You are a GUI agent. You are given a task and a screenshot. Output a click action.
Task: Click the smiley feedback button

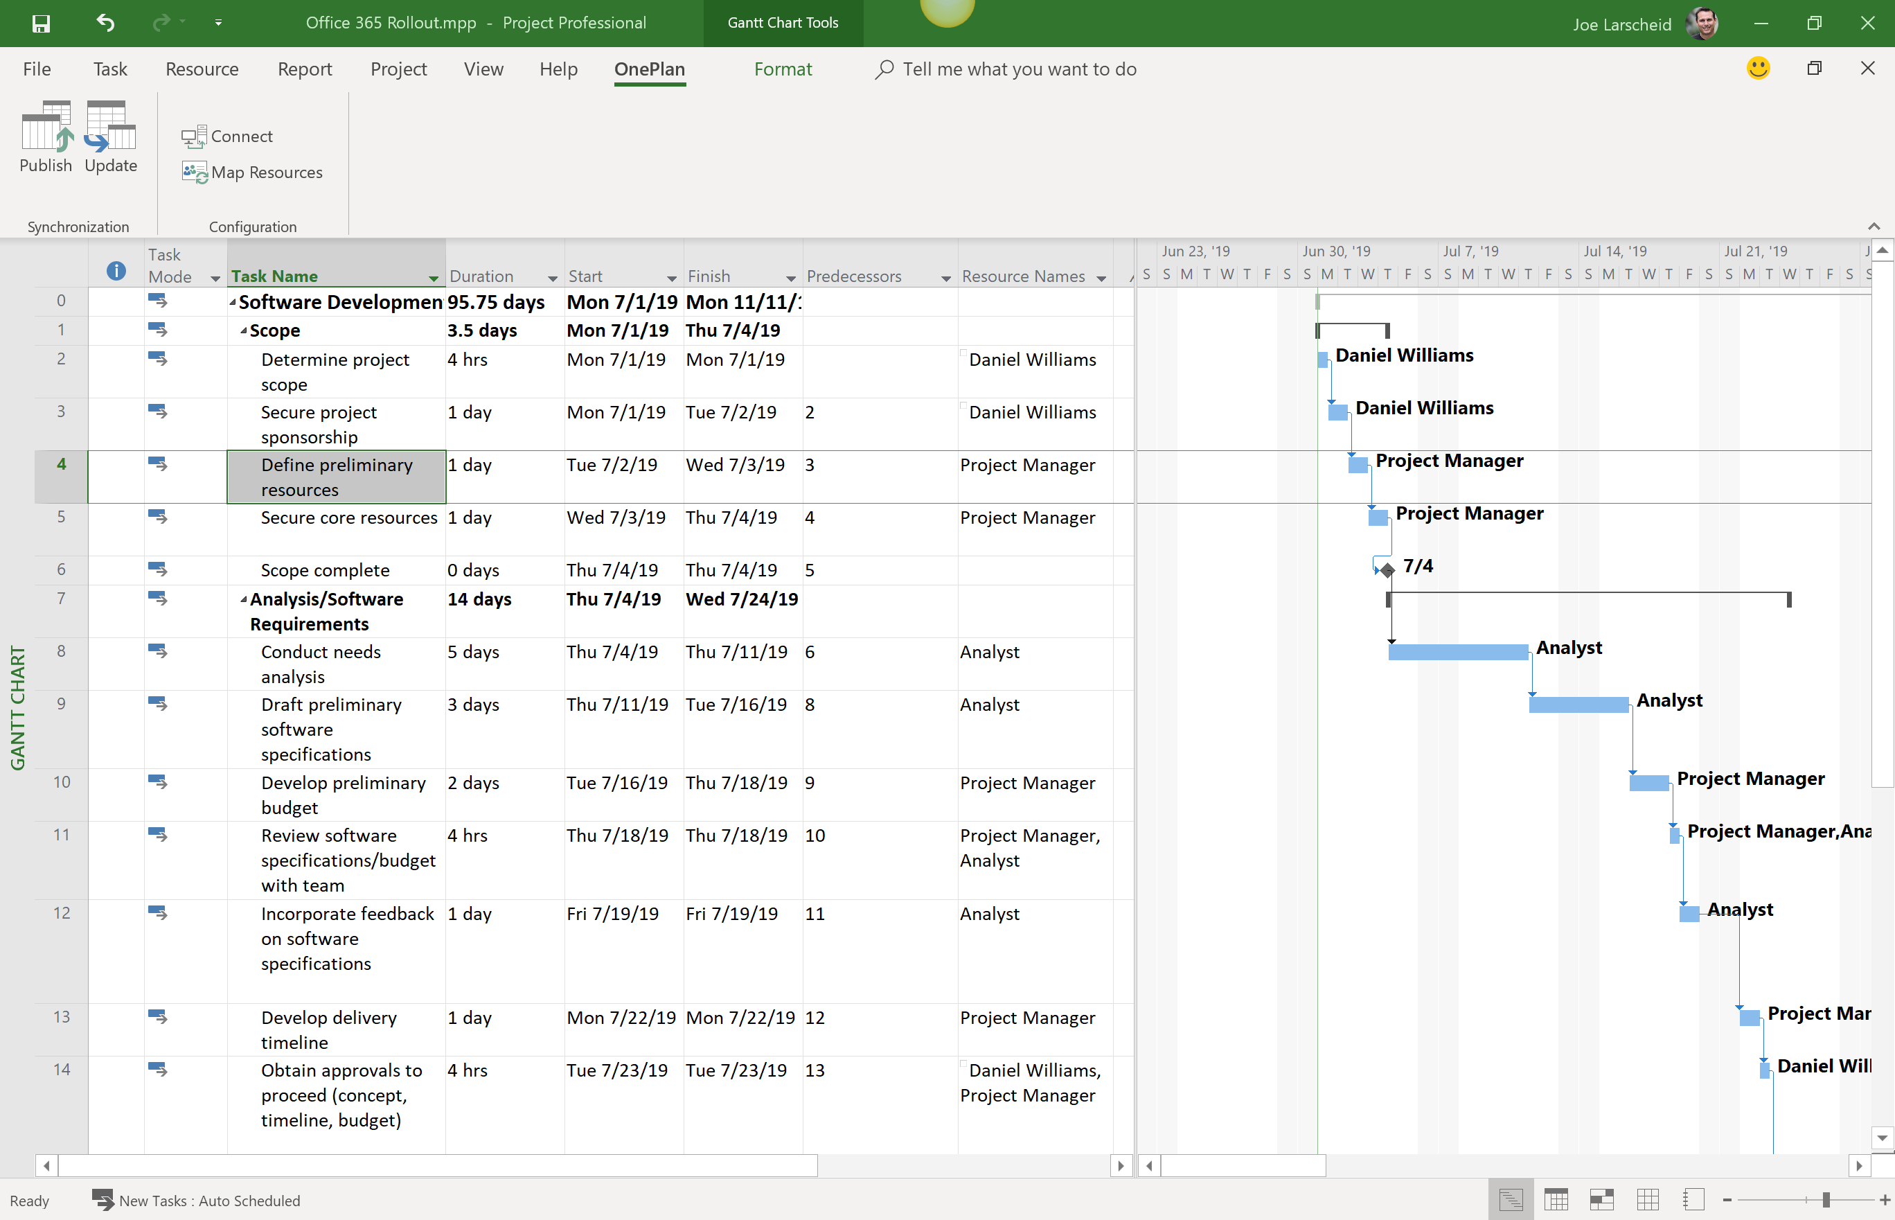pos(1758,68)
